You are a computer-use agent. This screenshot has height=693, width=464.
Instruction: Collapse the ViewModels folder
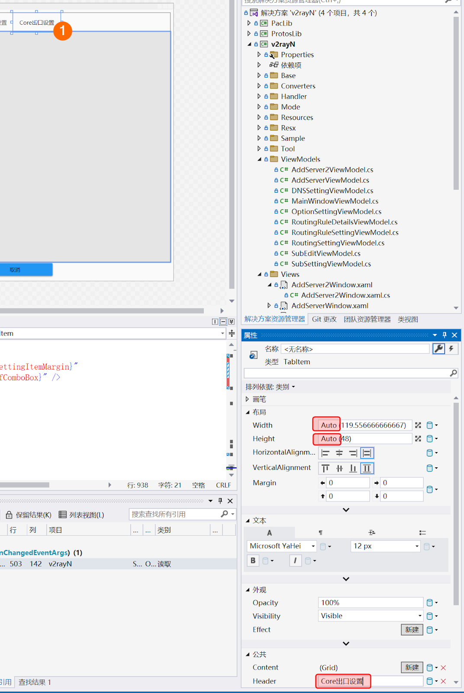[260, 159]
